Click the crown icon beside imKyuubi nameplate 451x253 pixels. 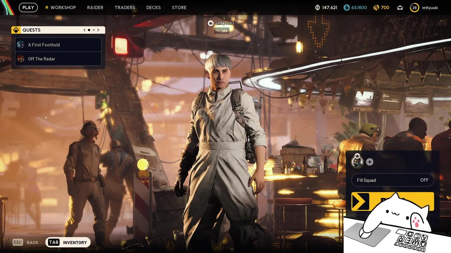[x=211, y=23]
